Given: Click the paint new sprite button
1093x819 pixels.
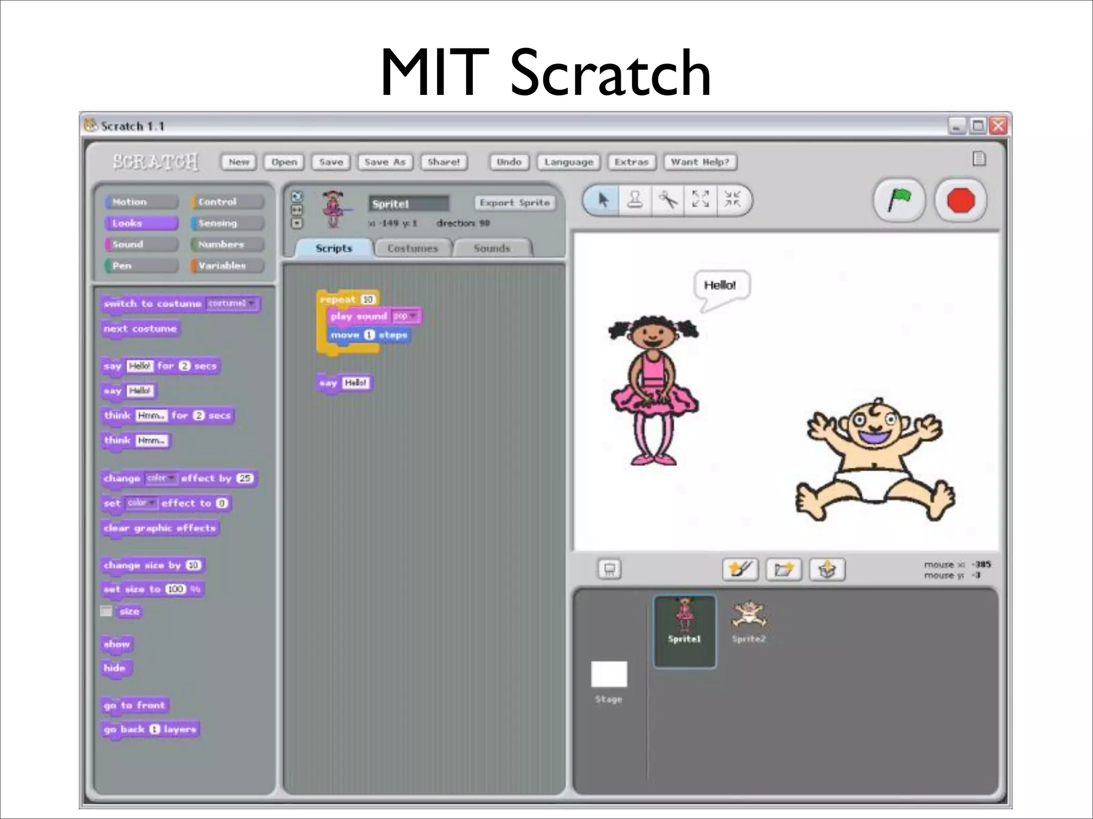Looking at the screenshot, I should [x=740, y=569].
